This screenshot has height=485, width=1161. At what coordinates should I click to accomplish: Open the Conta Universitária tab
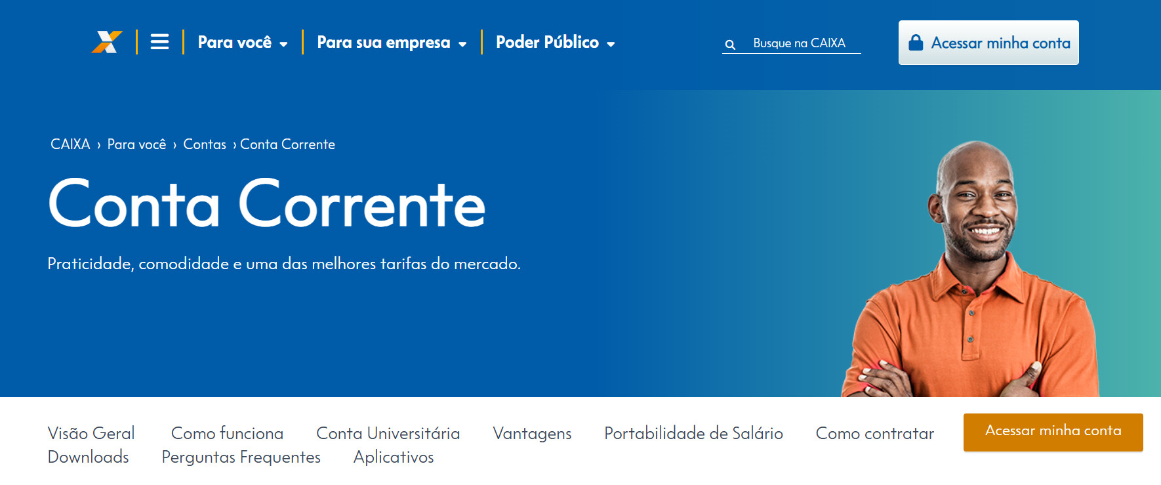click(x=388, y=433)
